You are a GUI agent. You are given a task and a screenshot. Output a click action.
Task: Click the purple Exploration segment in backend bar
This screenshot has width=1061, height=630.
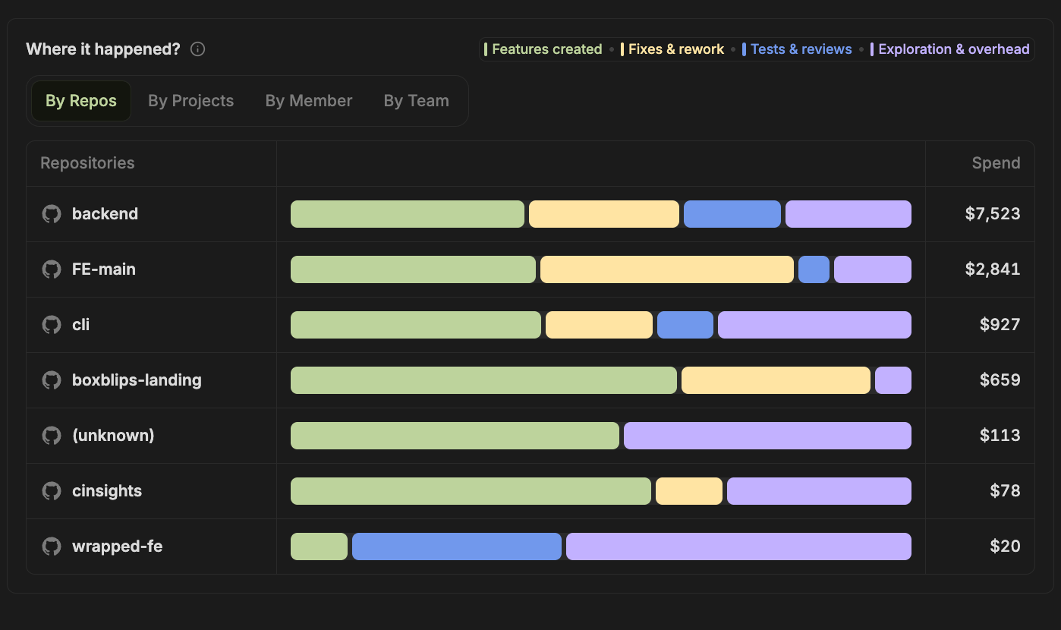pyautogui.click(x=848, y=214)
